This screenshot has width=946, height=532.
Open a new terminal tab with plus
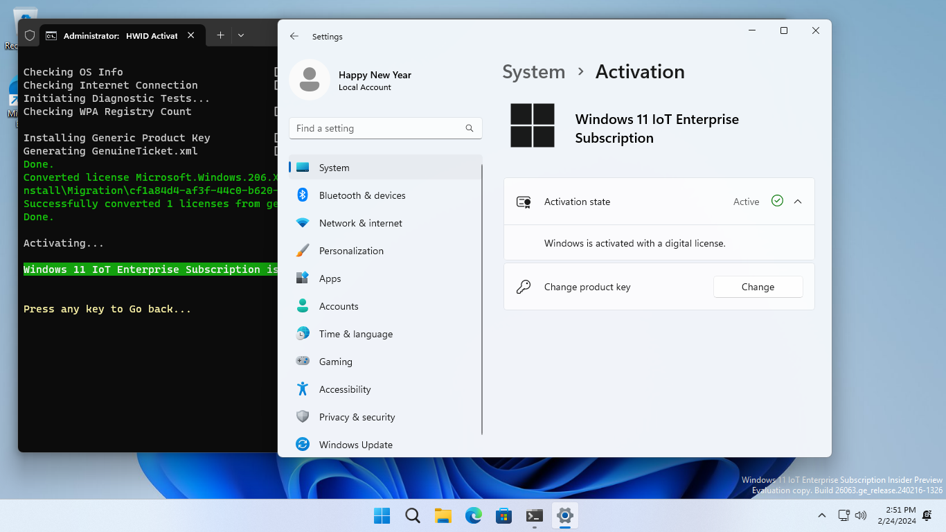point(220,35)
